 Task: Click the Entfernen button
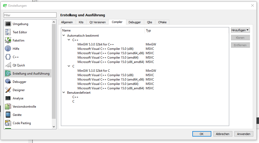[240, 45]
